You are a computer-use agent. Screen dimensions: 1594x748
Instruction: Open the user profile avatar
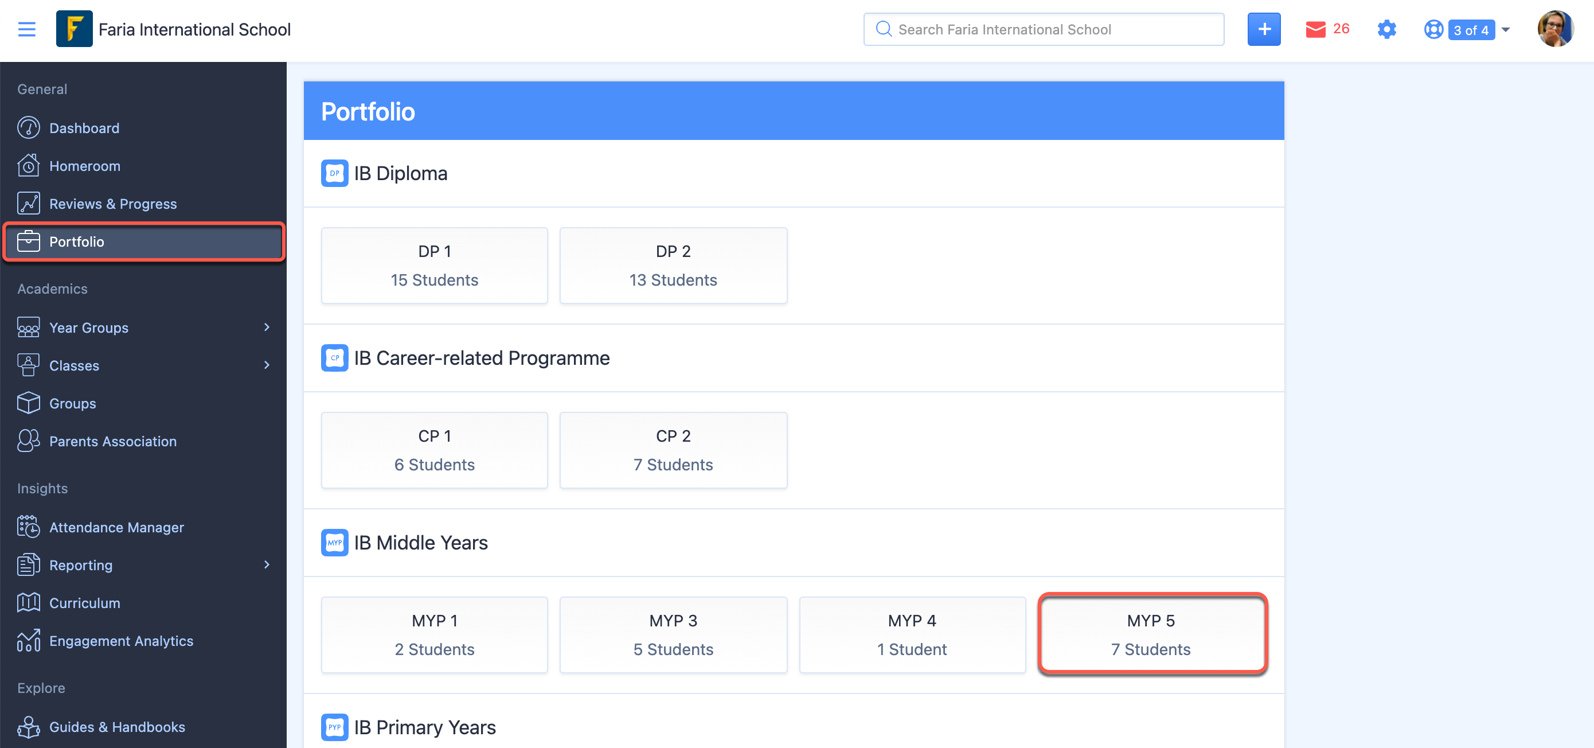click(1555, 29)
